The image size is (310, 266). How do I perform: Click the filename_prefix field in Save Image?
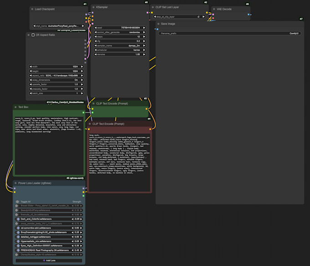(229, 34)
